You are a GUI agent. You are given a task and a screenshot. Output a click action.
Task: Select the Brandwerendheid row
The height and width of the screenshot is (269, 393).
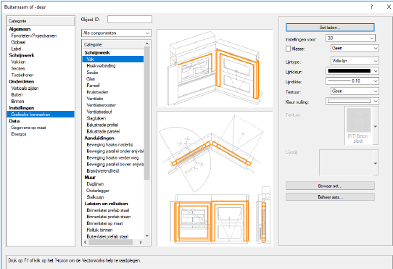(x=102, y=171)
